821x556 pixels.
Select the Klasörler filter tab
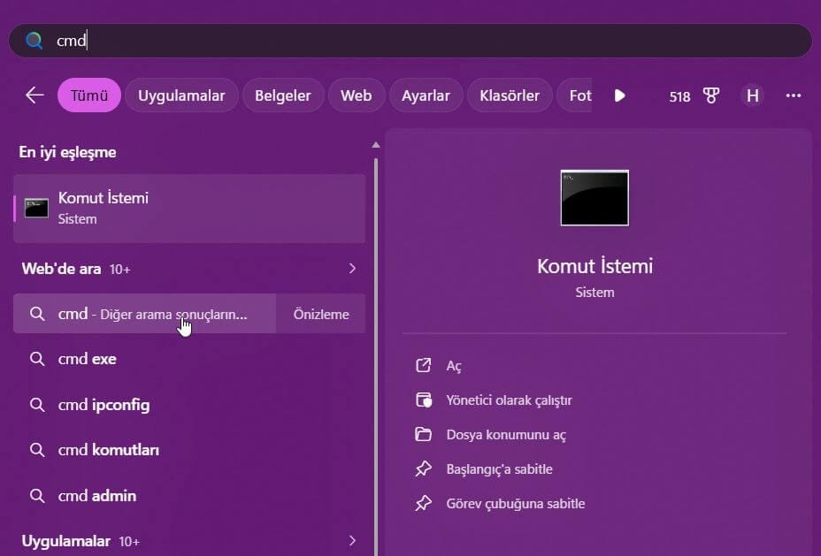509,95
